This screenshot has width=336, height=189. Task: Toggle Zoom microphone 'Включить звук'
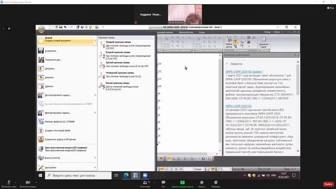(x=9, y=184)
